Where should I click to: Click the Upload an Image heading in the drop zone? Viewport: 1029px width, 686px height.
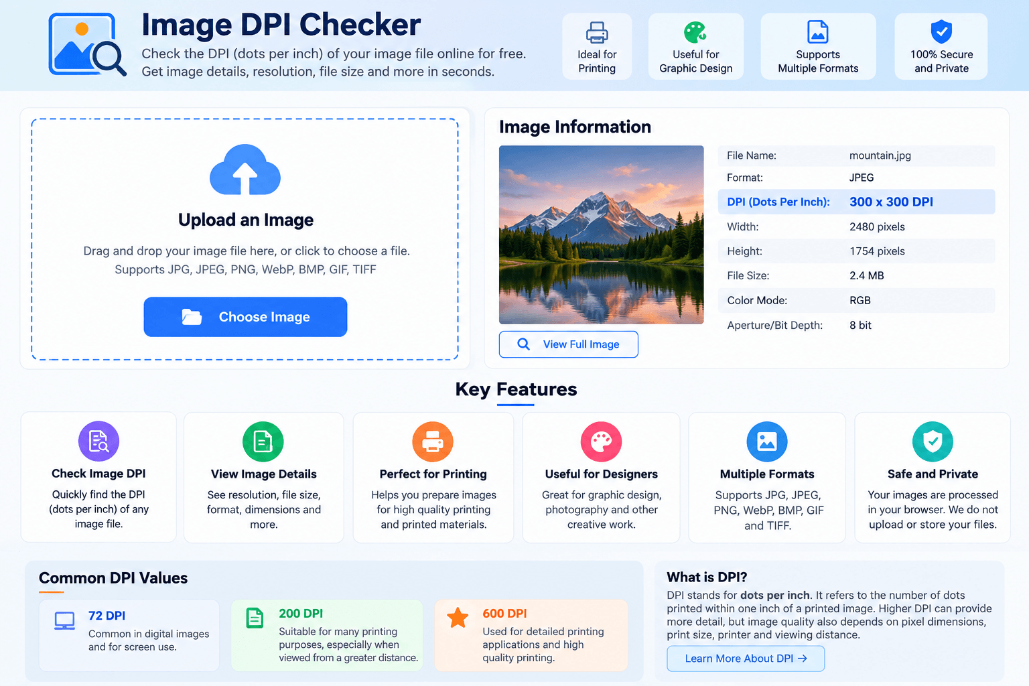point(246,220)
